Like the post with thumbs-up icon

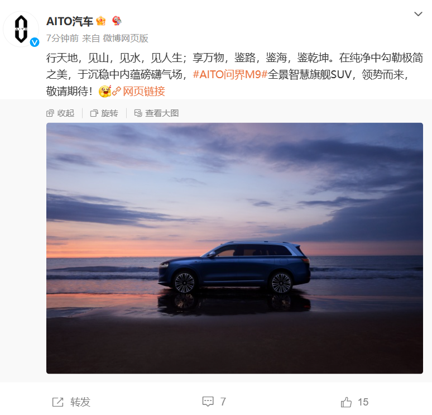[x=346, y=402]
